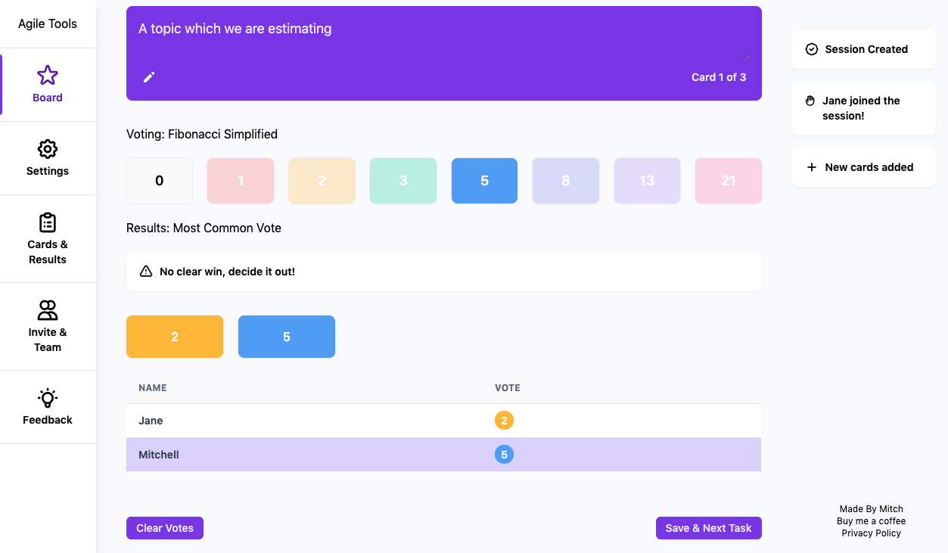
Task: Open Feedback via the lightbulb icon
Action: [x=48, y=398]
